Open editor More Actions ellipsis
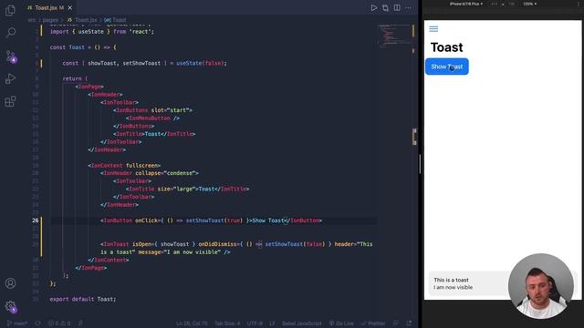 (409, 8)
